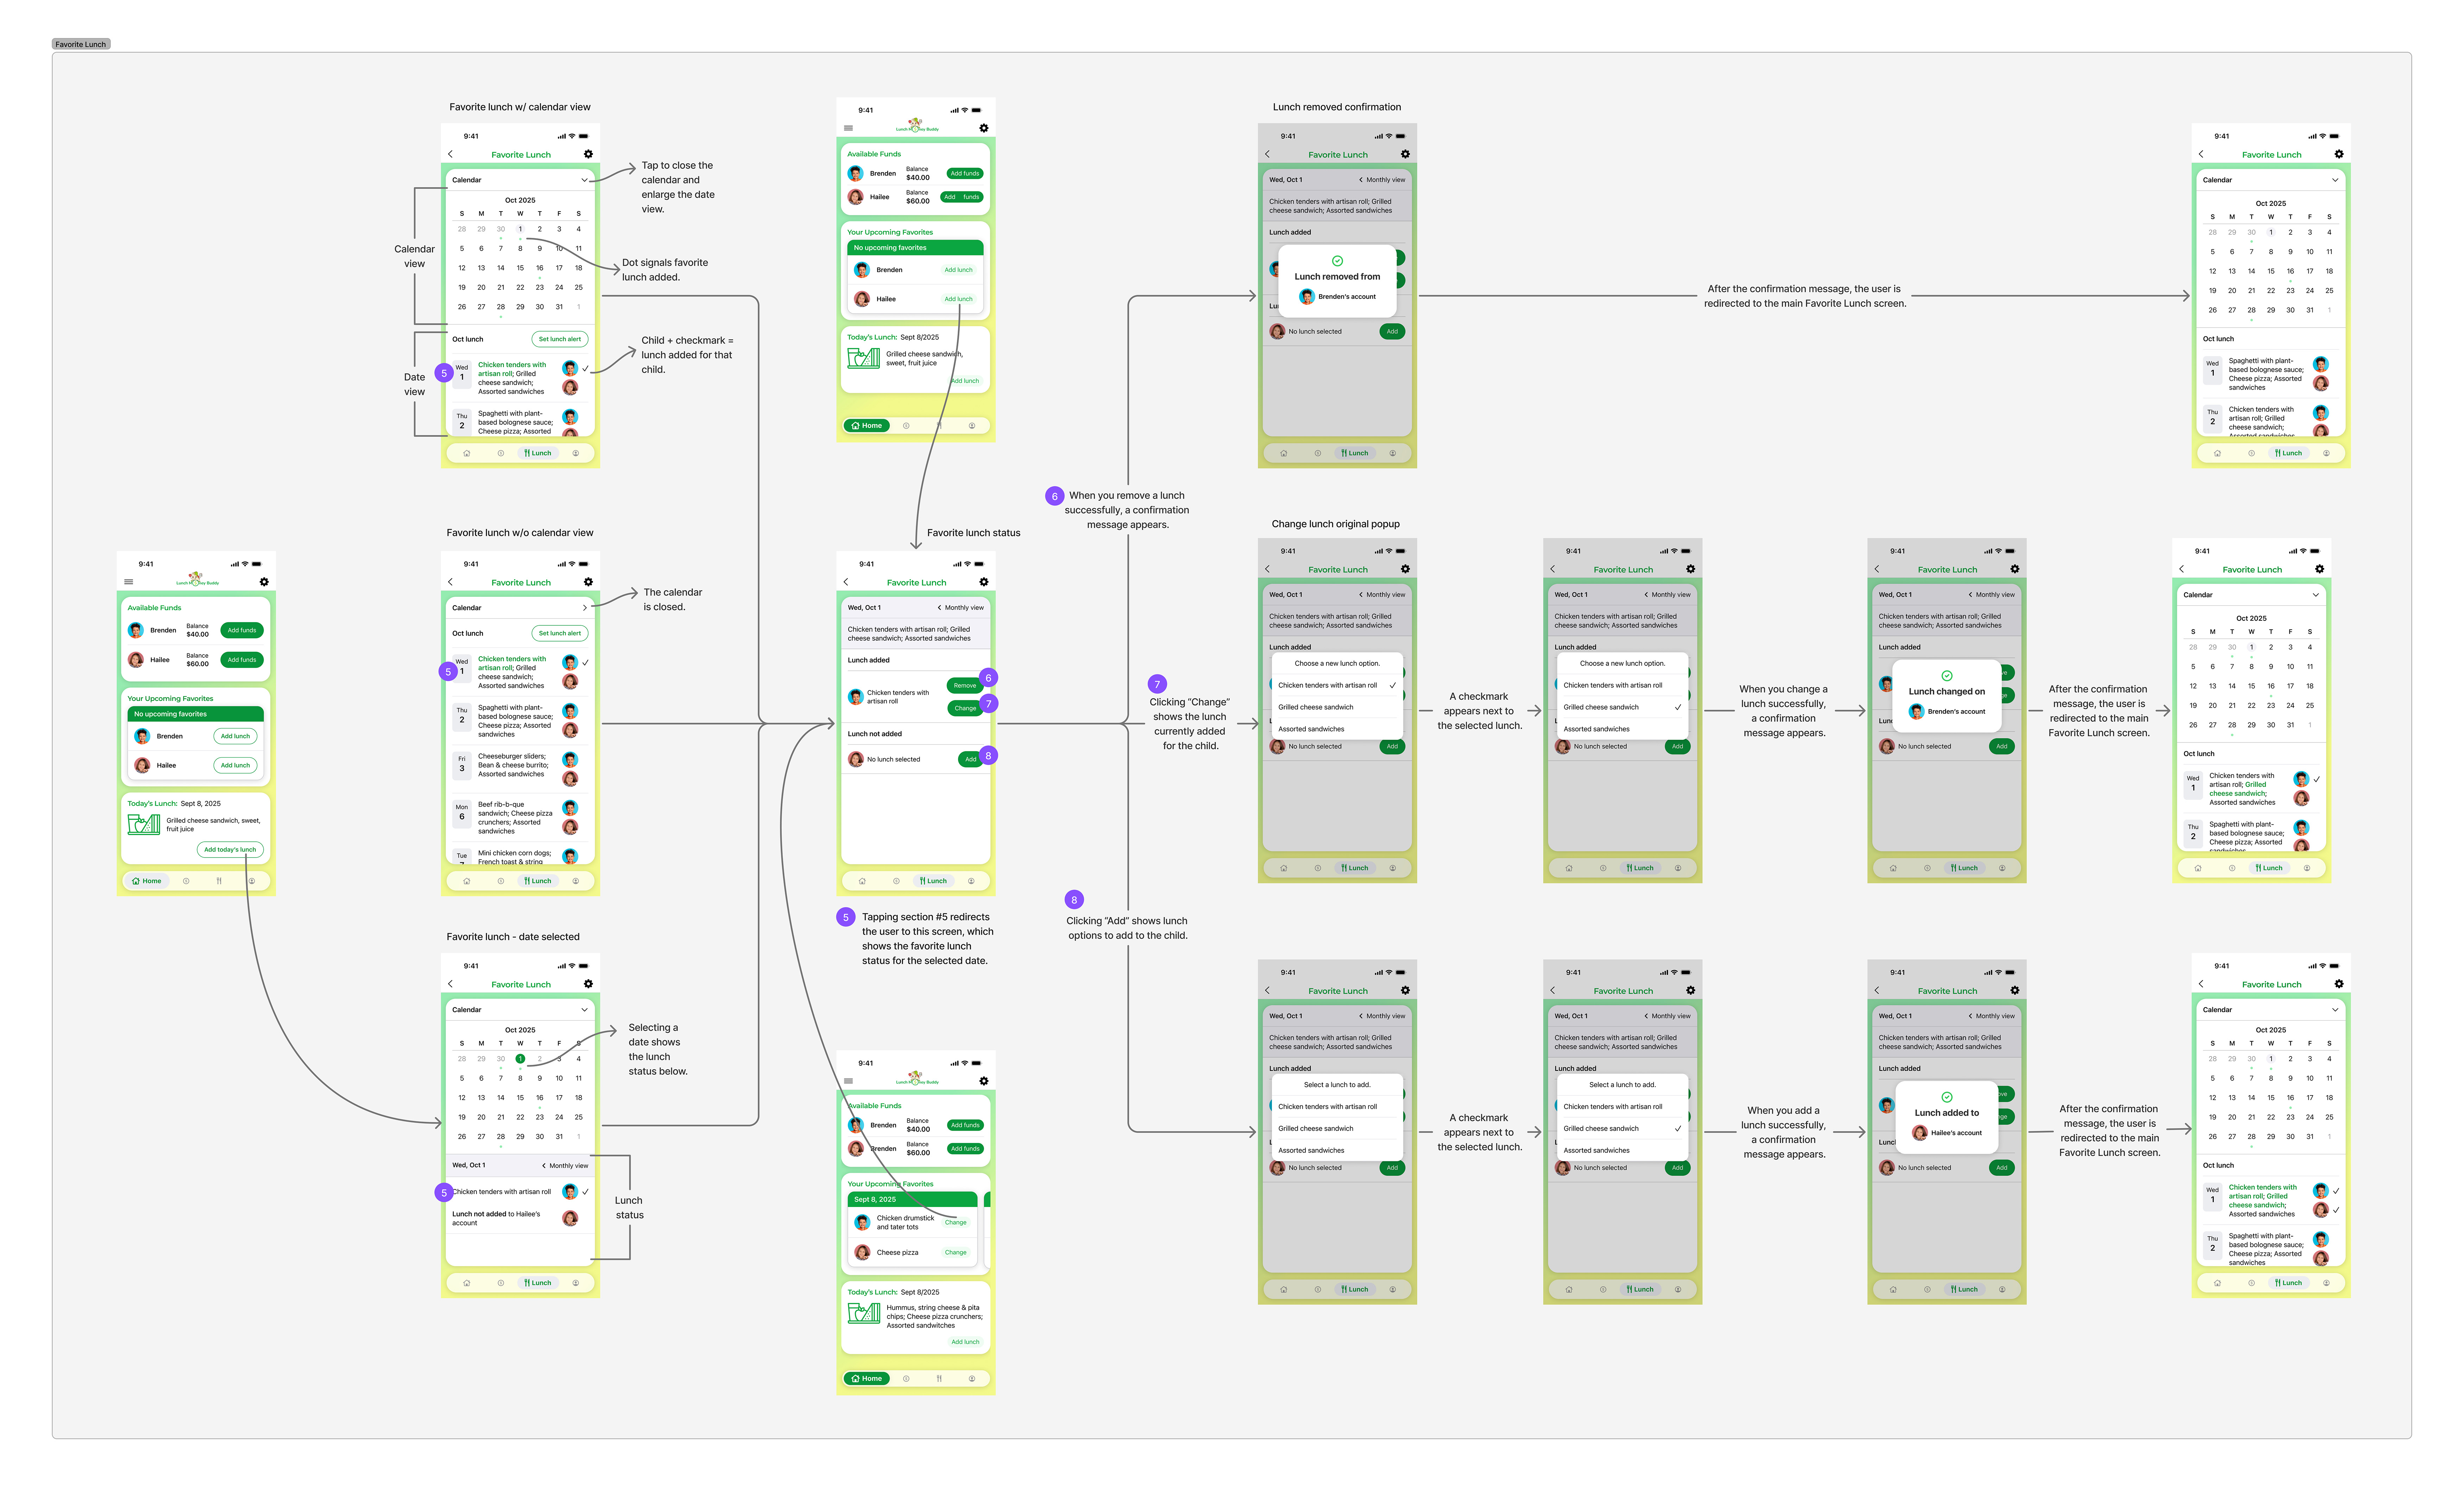Open 'Monthly view' on 'Change lunch original popup' screen
Screen dimensions: 2464x1491
tap(1382, 595)
